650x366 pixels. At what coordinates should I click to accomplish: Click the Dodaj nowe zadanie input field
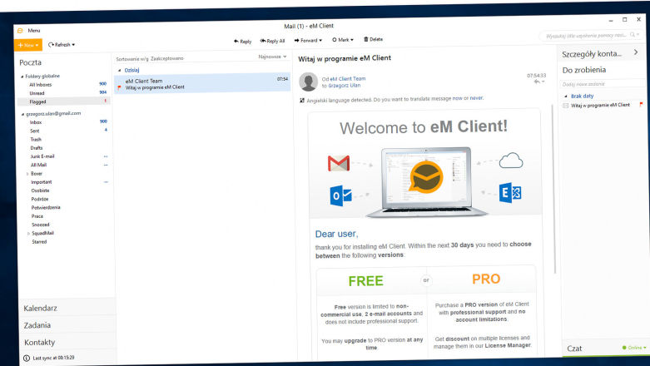603,84
